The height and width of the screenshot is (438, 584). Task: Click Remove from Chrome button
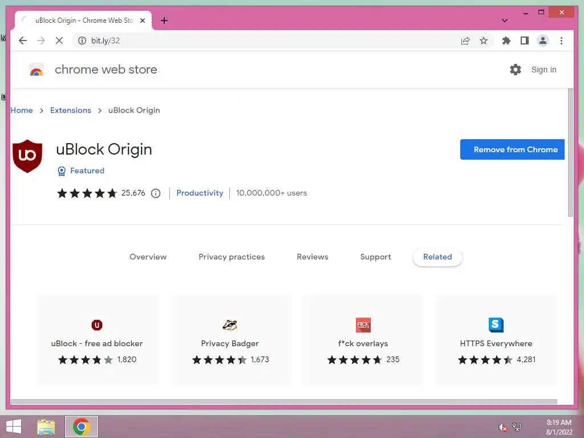pyautogui.click(x=512, y=149)
